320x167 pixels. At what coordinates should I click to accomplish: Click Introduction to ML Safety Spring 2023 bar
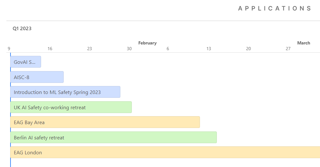pos(65,92)
